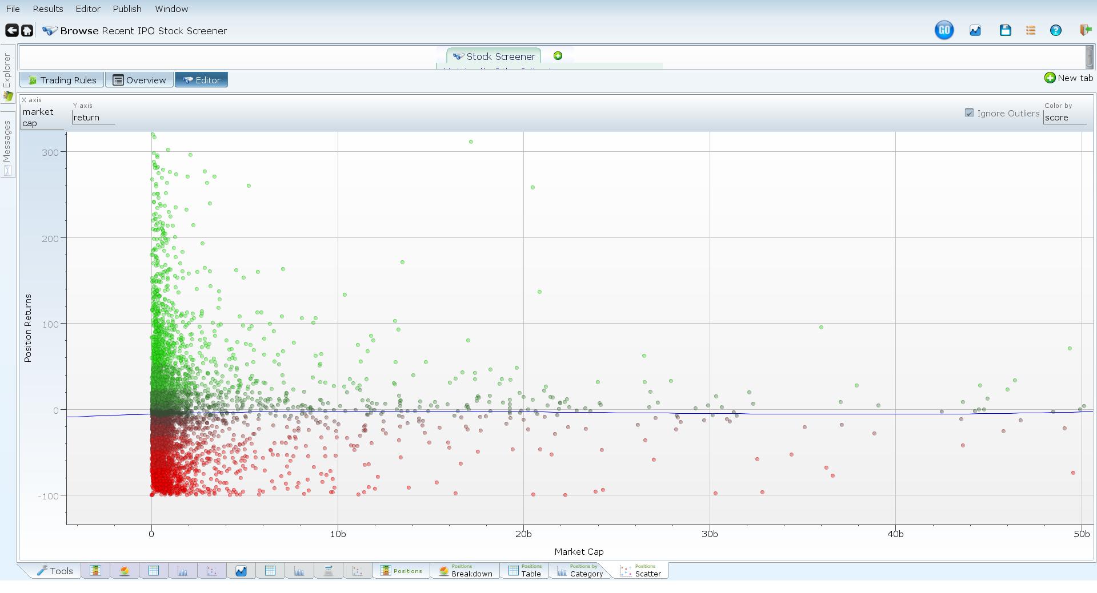Screen dimensions: 1097x593
Task: Go back with the black left arrow
Action: pyautogui.click(x=11, y=30)
